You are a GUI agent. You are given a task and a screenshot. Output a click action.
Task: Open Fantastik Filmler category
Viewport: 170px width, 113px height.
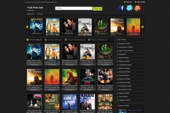tap(125, 65)
